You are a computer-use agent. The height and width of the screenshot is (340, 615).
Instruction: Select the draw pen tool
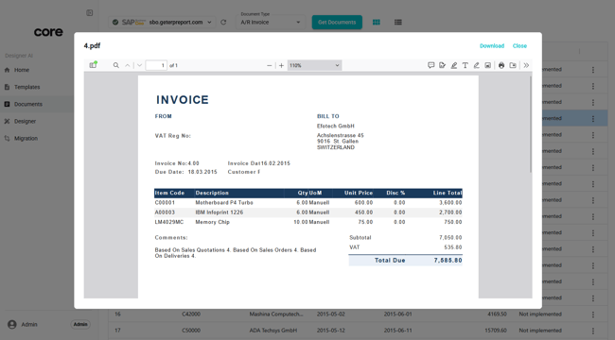pyautogui.click(x=476, y=65)
